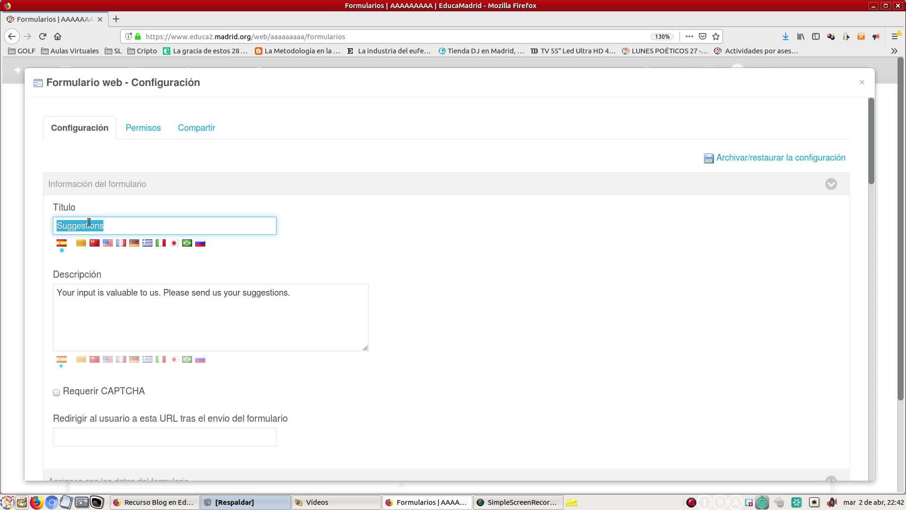Image resolution: width=906 pixels, height=510 pixels.
Task: Select the US flag under the Título field
Action: pos(108,243)
